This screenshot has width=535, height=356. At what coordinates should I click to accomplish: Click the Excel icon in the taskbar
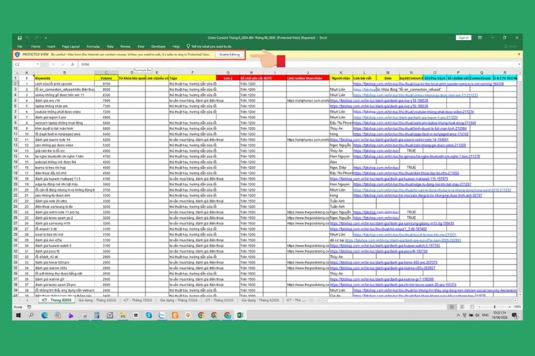click(240, 315)
